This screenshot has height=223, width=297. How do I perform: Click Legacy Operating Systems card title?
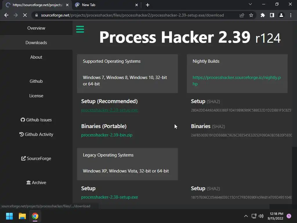108,155
